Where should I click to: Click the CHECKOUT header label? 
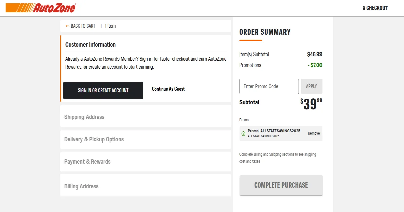(x=377, y=8)
